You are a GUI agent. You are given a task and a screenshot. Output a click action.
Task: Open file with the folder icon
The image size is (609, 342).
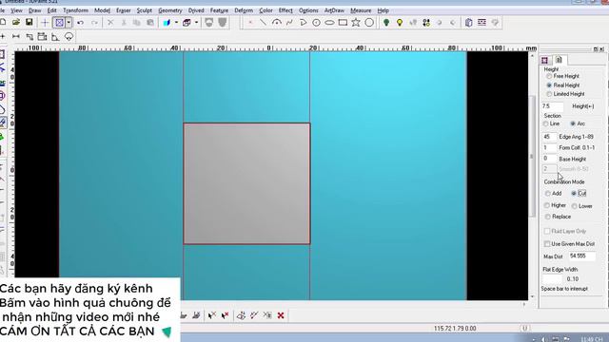pos(16,23)
